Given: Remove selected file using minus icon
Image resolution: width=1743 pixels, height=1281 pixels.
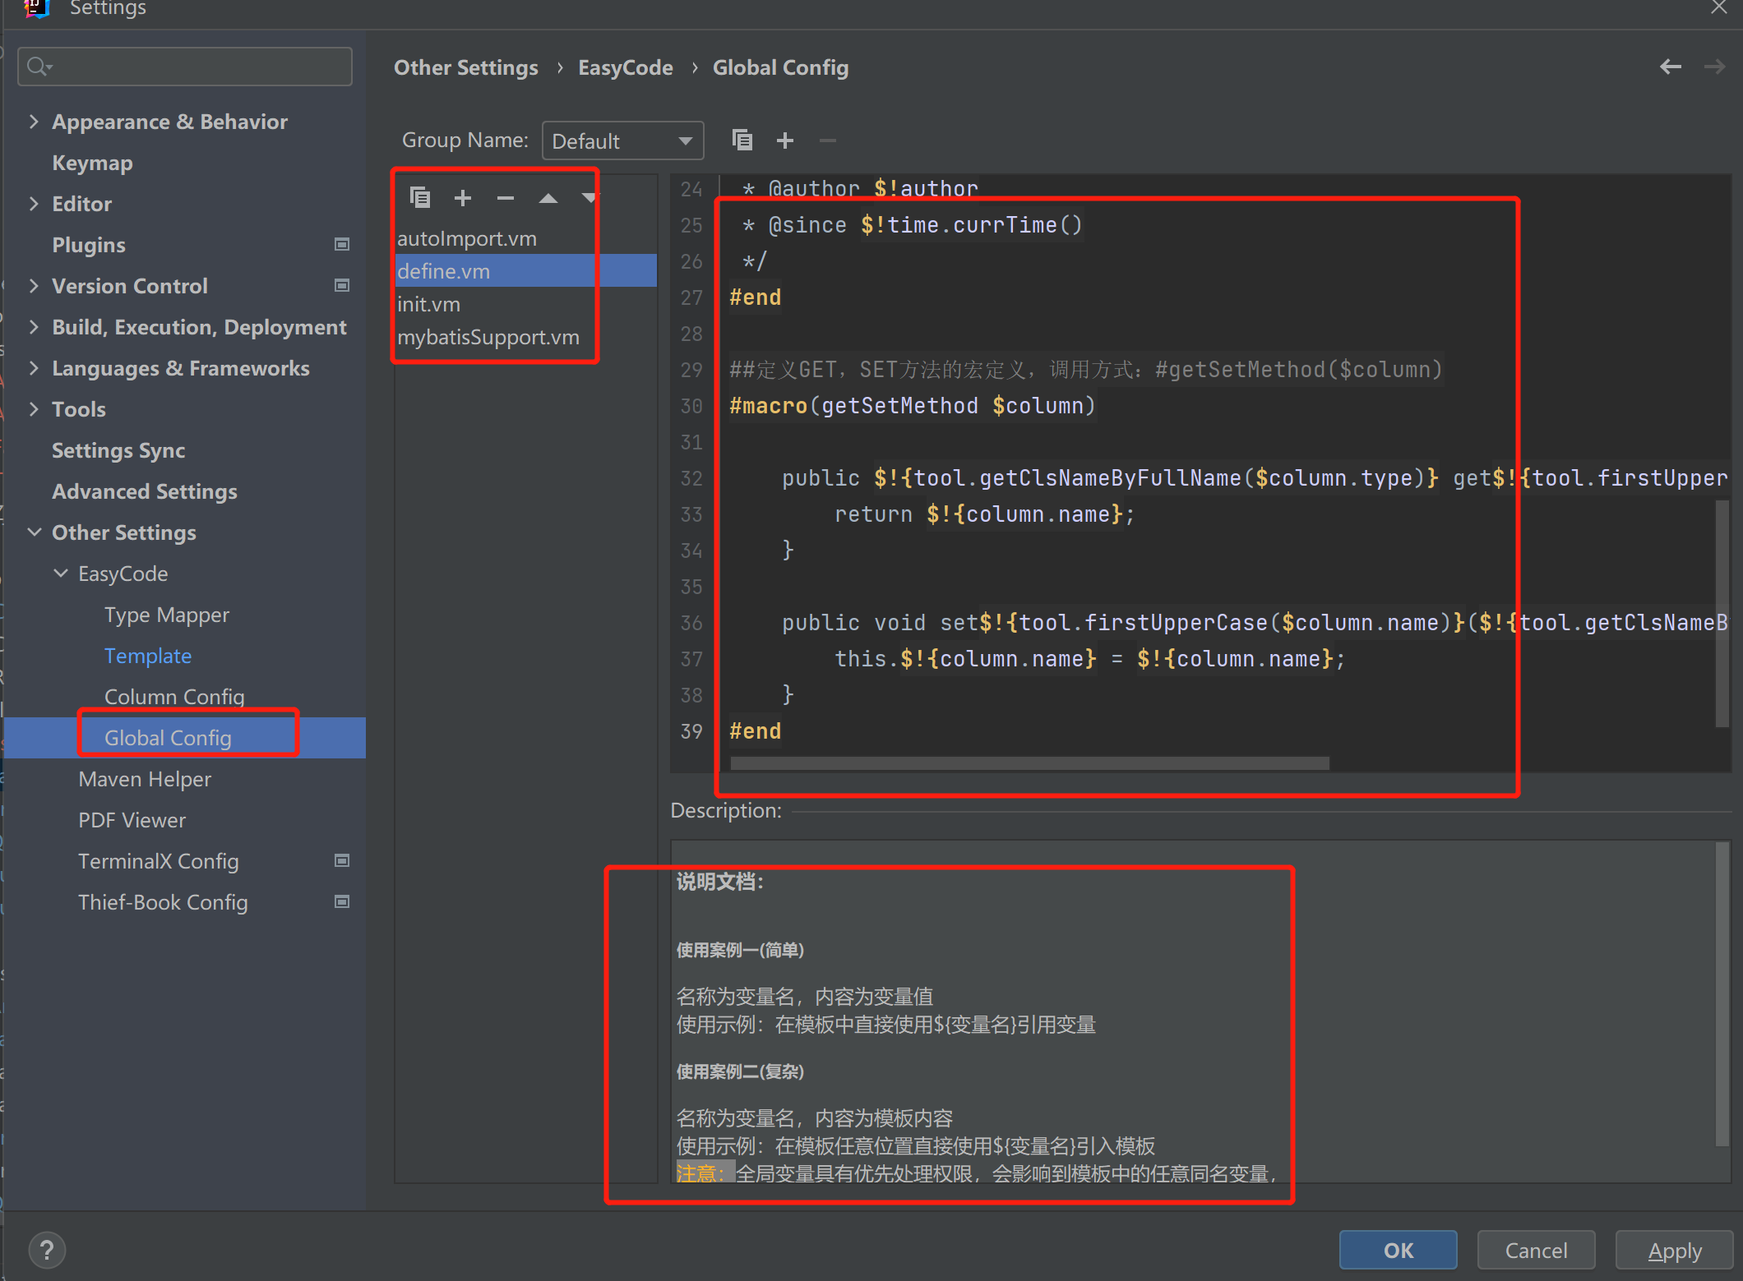Looking at the screenshot, I should pyautogui.click(x=505, y=197).
